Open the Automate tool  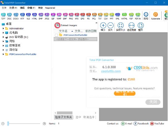tap(155, 16)
